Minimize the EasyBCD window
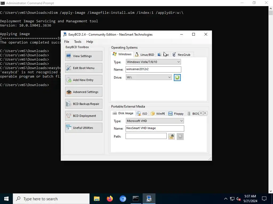 tap(181, 34)
